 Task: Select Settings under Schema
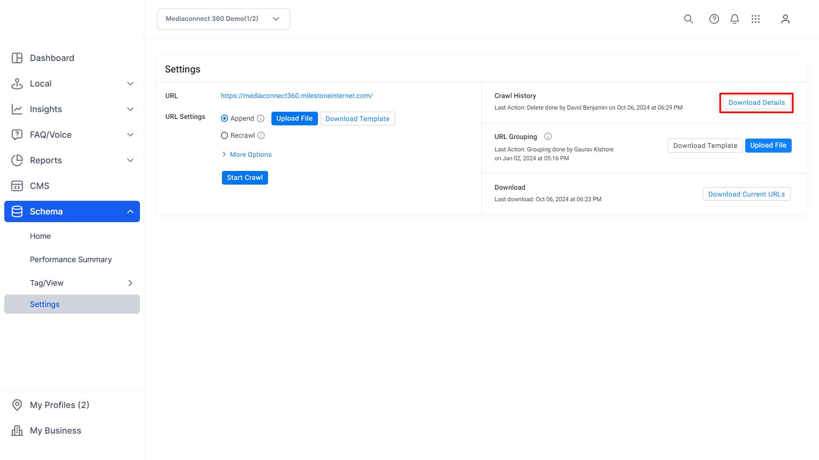72,304
